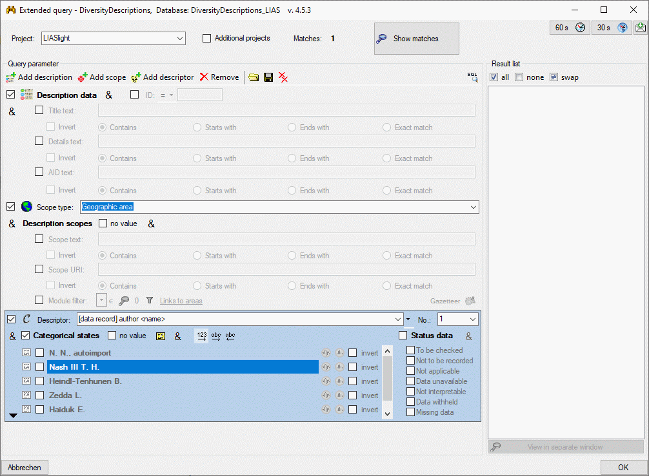The width and height of the screenshot is (649, 476).
Task: Open the Module filter small dropdown
Action: [101, 300]
